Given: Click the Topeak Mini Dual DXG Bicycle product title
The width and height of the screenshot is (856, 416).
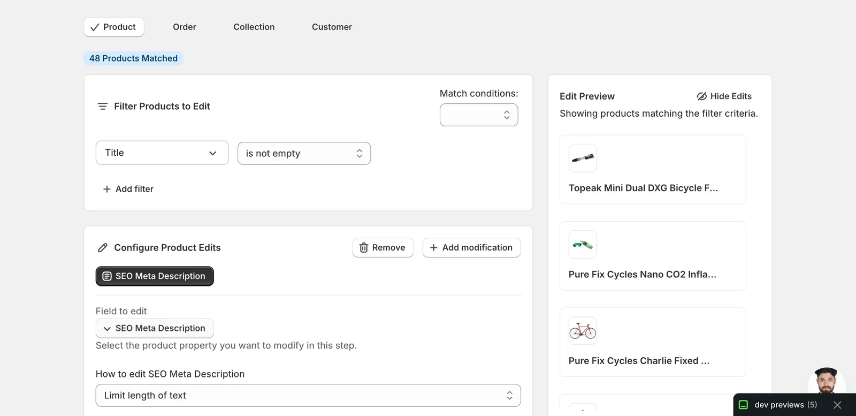Looking at the screenshot, I should pyautogui.click(x=643, y=188).
